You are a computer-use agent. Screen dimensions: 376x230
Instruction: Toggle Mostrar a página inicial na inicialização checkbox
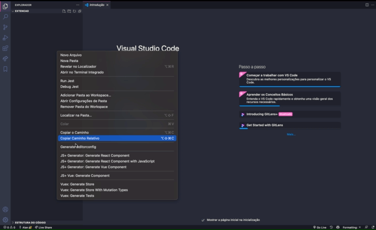point(203,220)
